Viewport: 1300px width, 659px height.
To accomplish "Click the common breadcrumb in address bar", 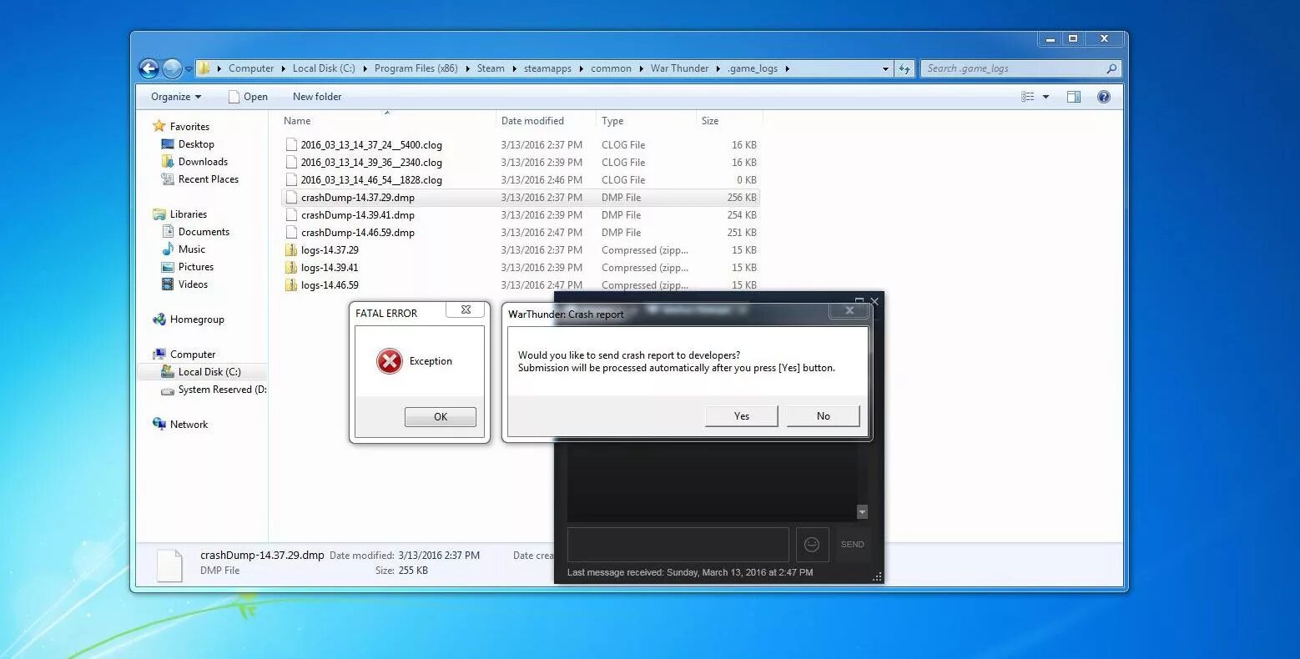I will point(611,68).
